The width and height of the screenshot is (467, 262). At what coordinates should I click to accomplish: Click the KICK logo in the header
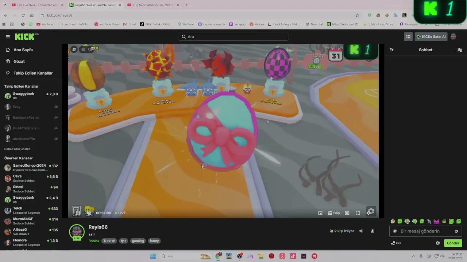click(27, 36)
